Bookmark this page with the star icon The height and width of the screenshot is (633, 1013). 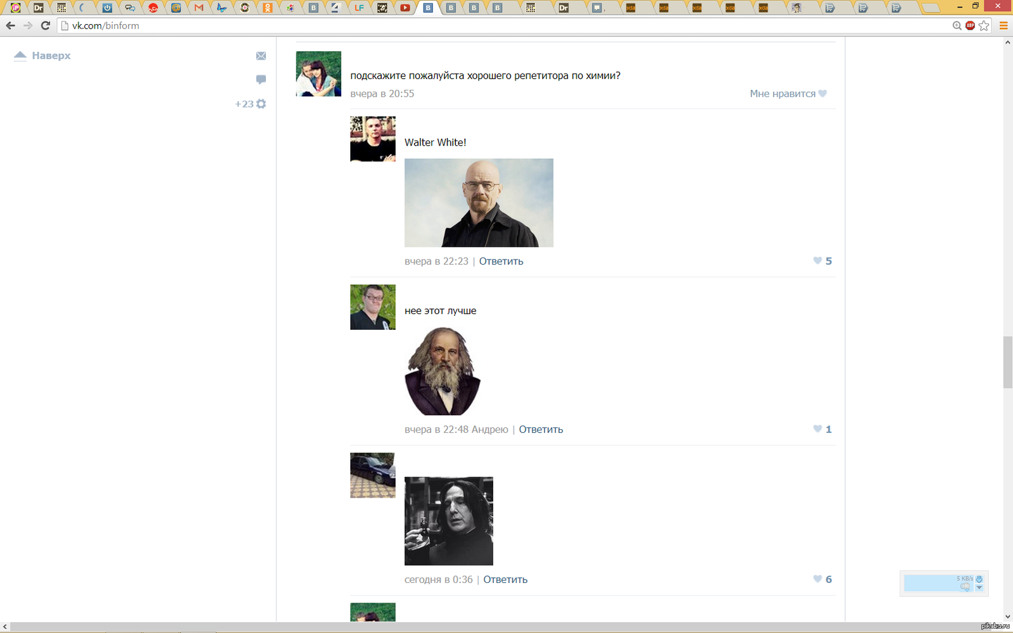point(984,26)
